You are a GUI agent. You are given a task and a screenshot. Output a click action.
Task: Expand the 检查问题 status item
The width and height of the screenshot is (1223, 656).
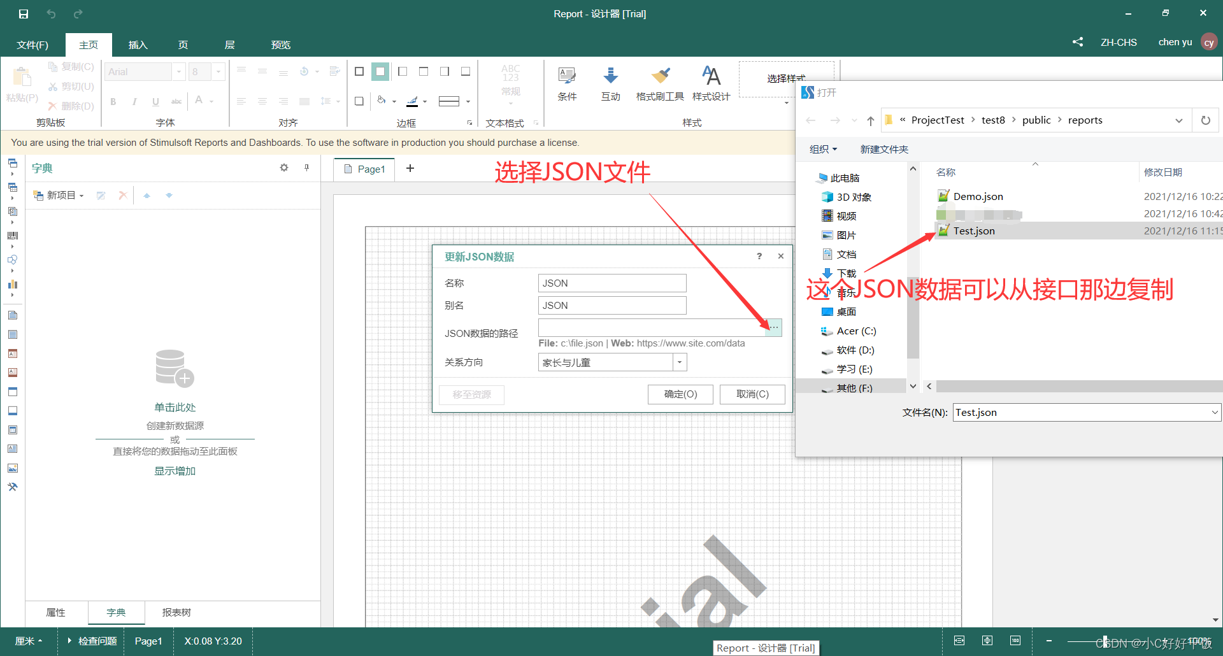coord(93,641)
